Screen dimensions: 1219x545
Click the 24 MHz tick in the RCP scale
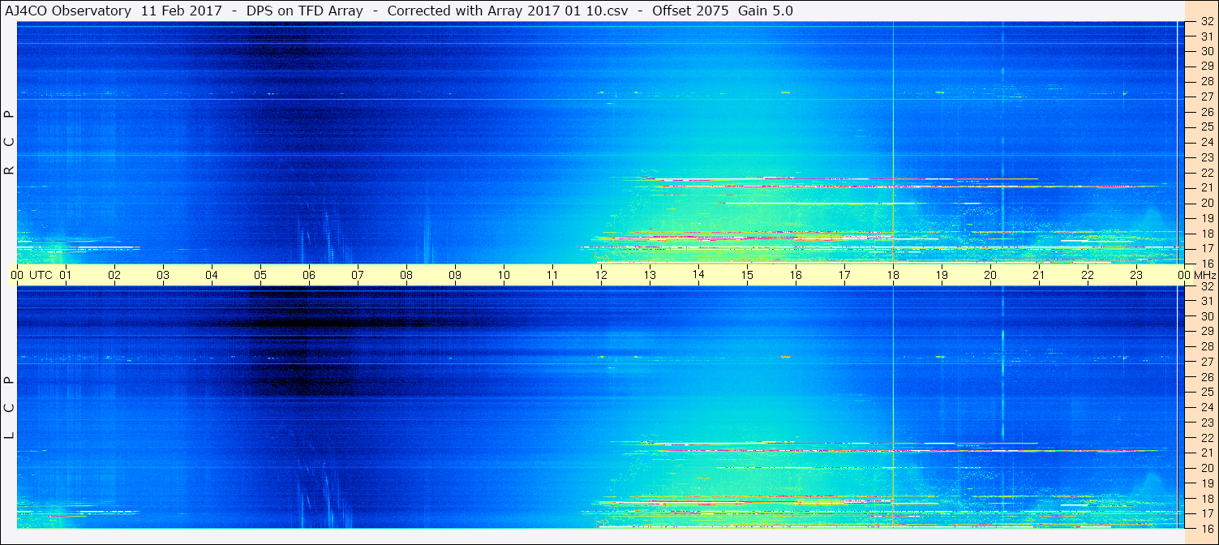coord(1207,142)
